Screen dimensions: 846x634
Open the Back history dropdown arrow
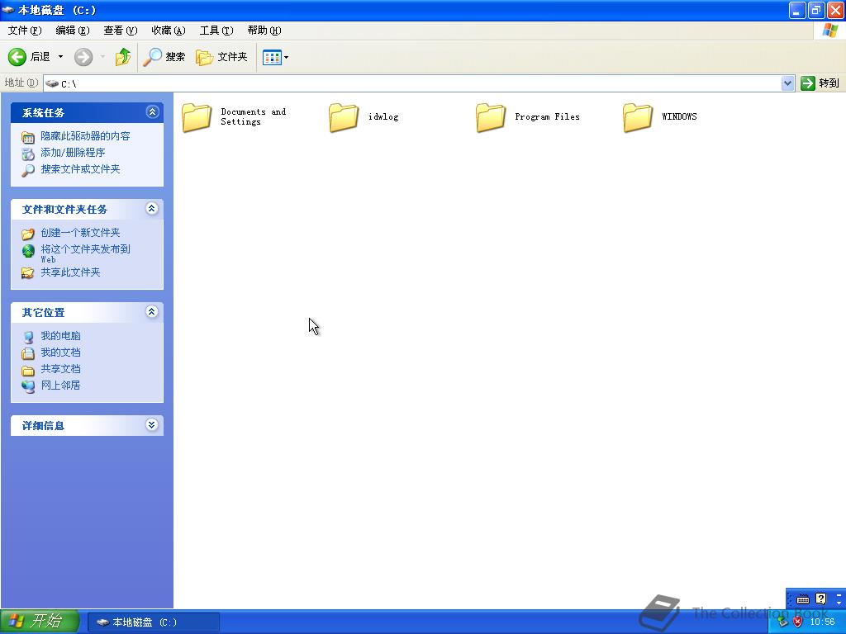click(60, 57)
